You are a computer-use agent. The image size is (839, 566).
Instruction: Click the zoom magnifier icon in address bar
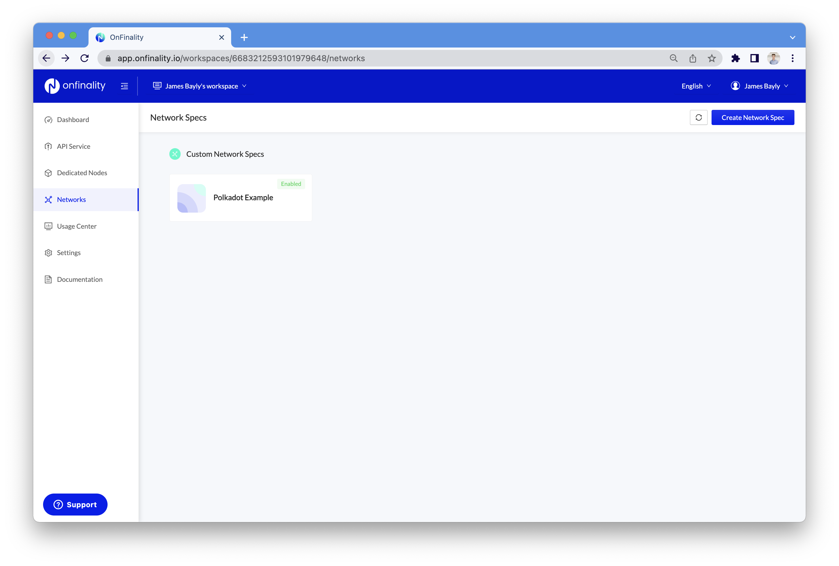[673, 58]
